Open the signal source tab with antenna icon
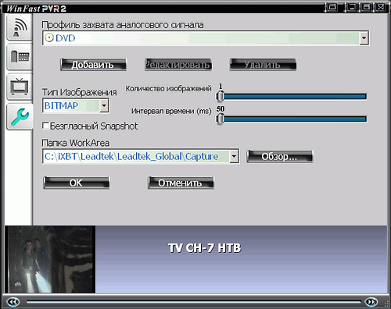Screen dimensions: 391x309 [20, 27]
